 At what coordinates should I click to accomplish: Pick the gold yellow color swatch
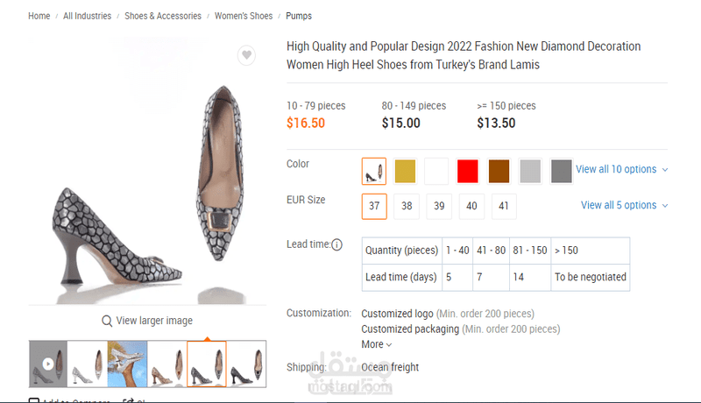pyautogui.click(x=406, y=170)
